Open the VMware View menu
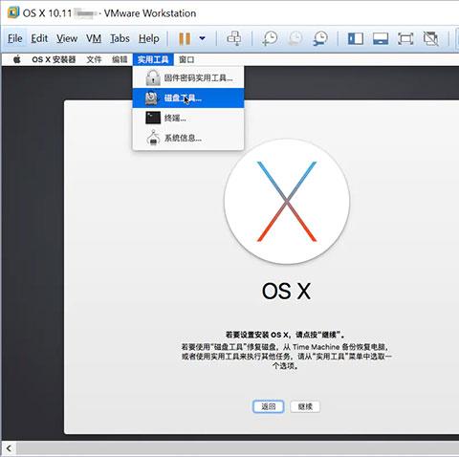The height and width of the screenshot is (457, 459). click(x=67, y=38)
